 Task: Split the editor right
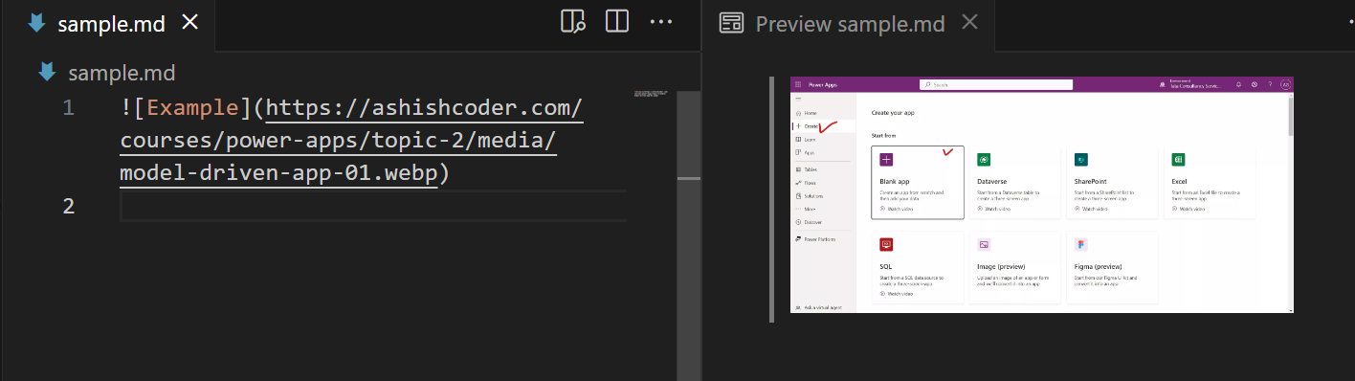point(616,22)
